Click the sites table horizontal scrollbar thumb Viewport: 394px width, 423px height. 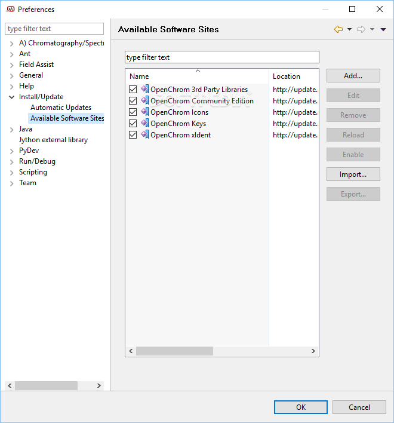174,351
